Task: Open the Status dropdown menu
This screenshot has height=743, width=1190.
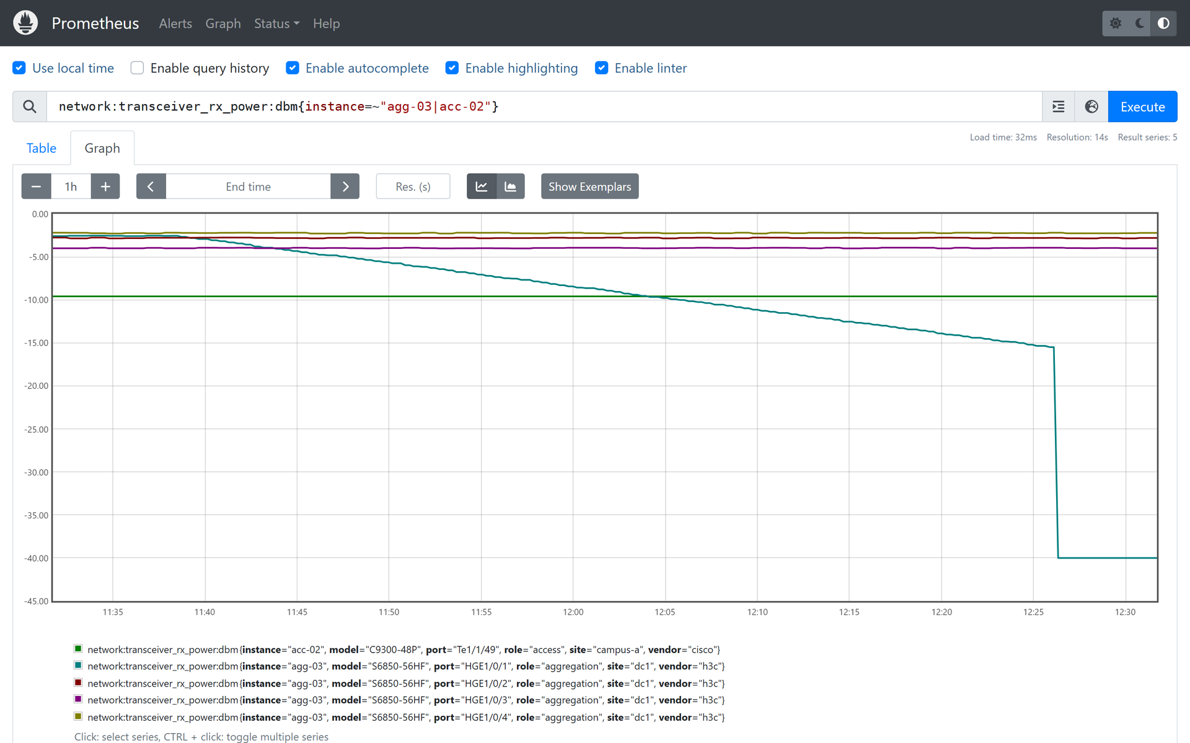Action: click(x=276, y=24)
